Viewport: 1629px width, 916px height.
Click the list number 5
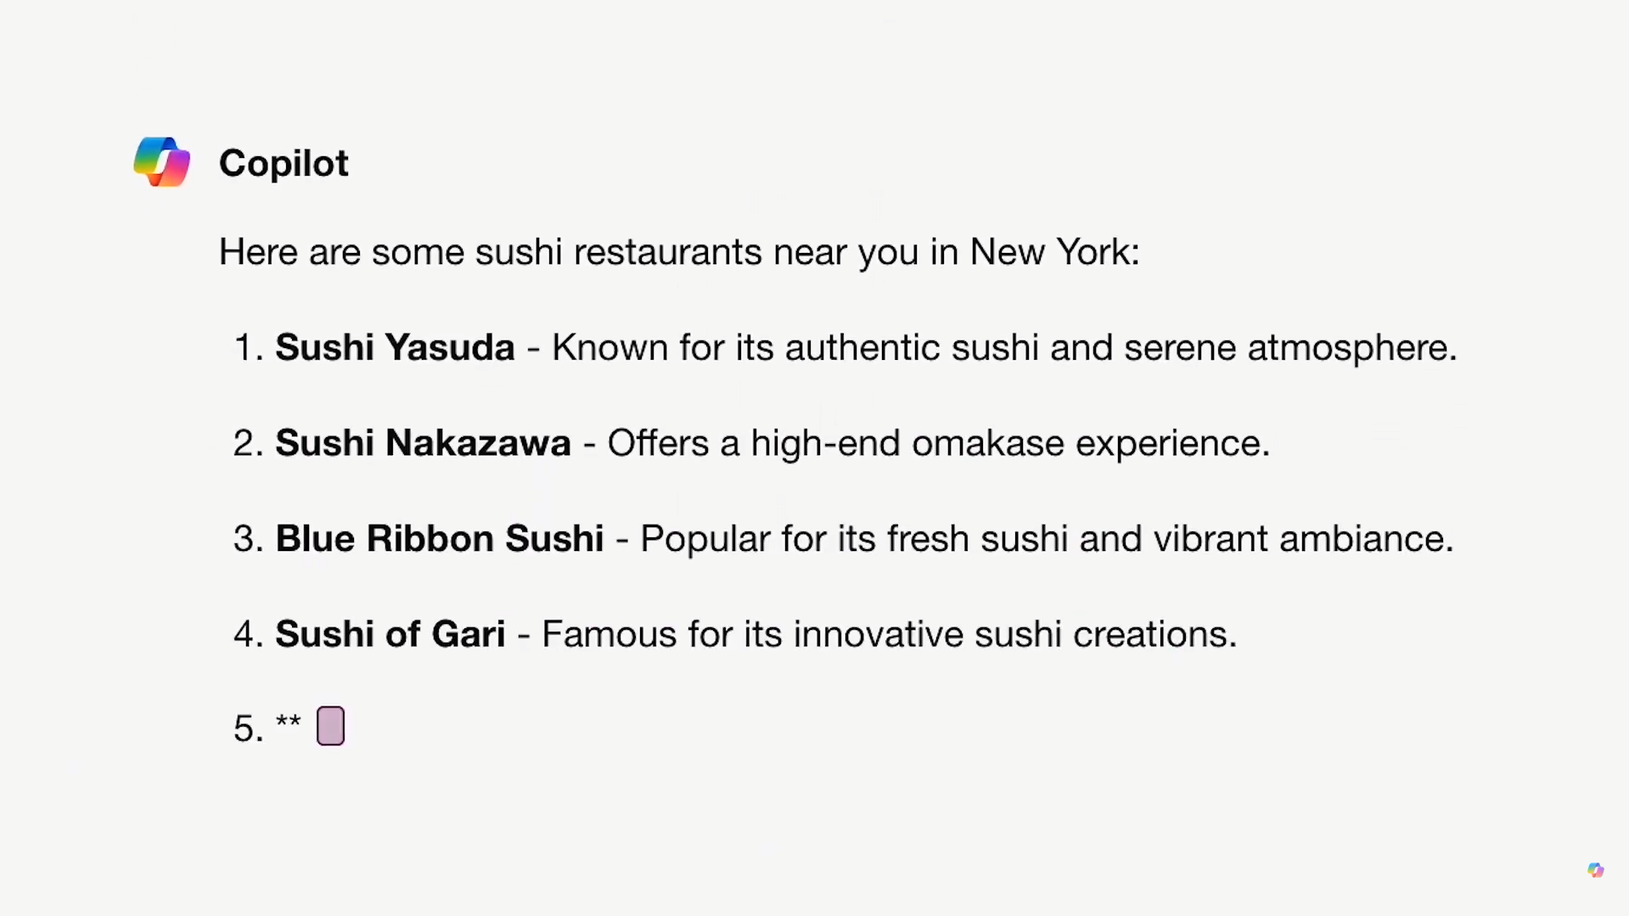247,729
